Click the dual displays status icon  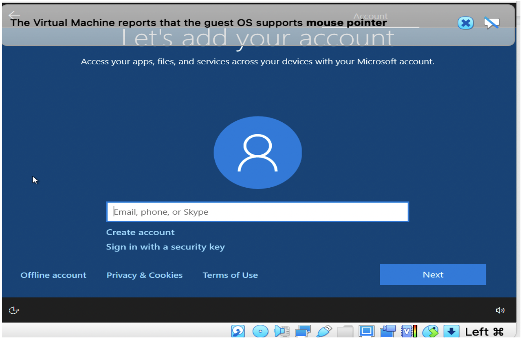pyautogui.click(x=303, y=331)
